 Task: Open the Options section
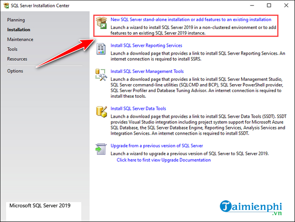tap(15, 71)
